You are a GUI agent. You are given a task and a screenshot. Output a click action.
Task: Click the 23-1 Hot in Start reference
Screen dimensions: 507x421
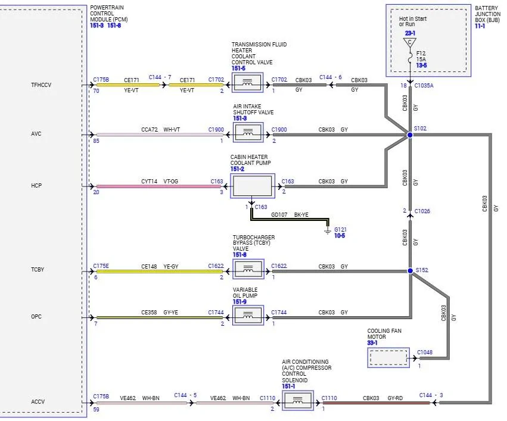[410, 33]
